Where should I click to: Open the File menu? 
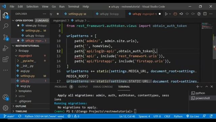[x=12, y=6]
